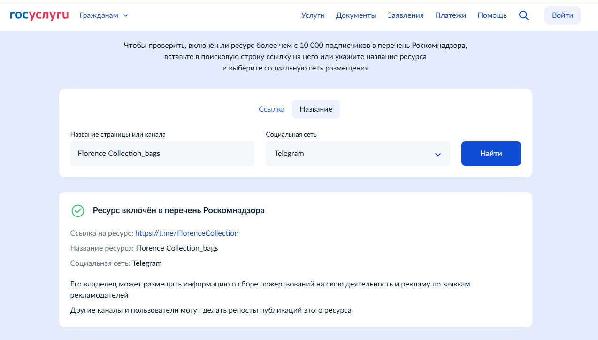Click the text about сбор пожертвований и рекламу
The width and height of the screenshot is (598, 340).
[x=270, y=290]
